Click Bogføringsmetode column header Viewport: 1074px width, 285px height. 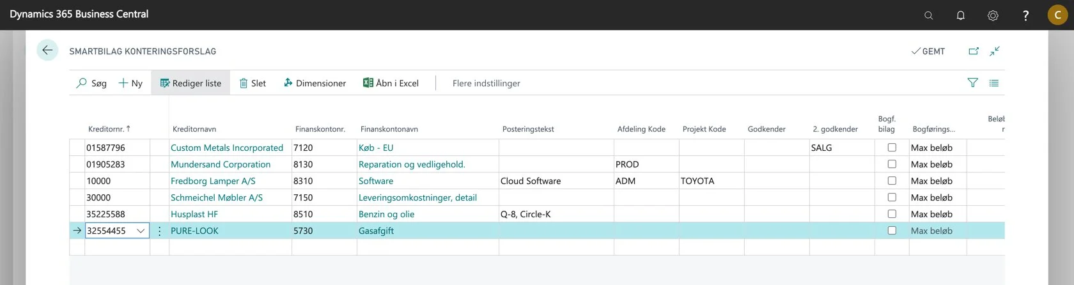[x=934, y=129]
